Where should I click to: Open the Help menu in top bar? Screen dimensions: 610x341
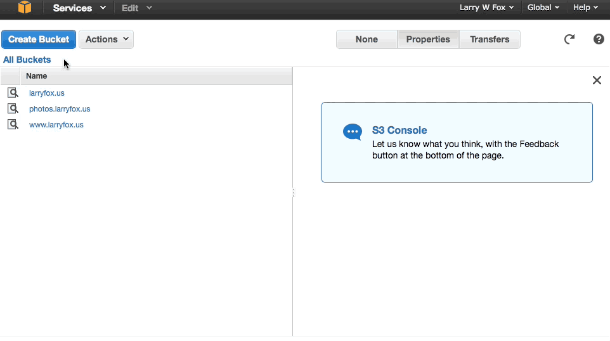click(585, 8)
